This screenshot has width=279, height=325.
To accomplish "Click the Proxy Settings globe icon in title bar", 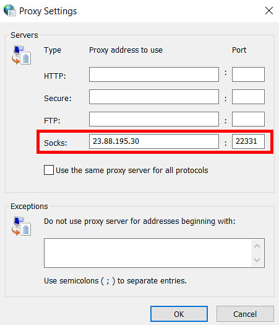I will 9,11.
